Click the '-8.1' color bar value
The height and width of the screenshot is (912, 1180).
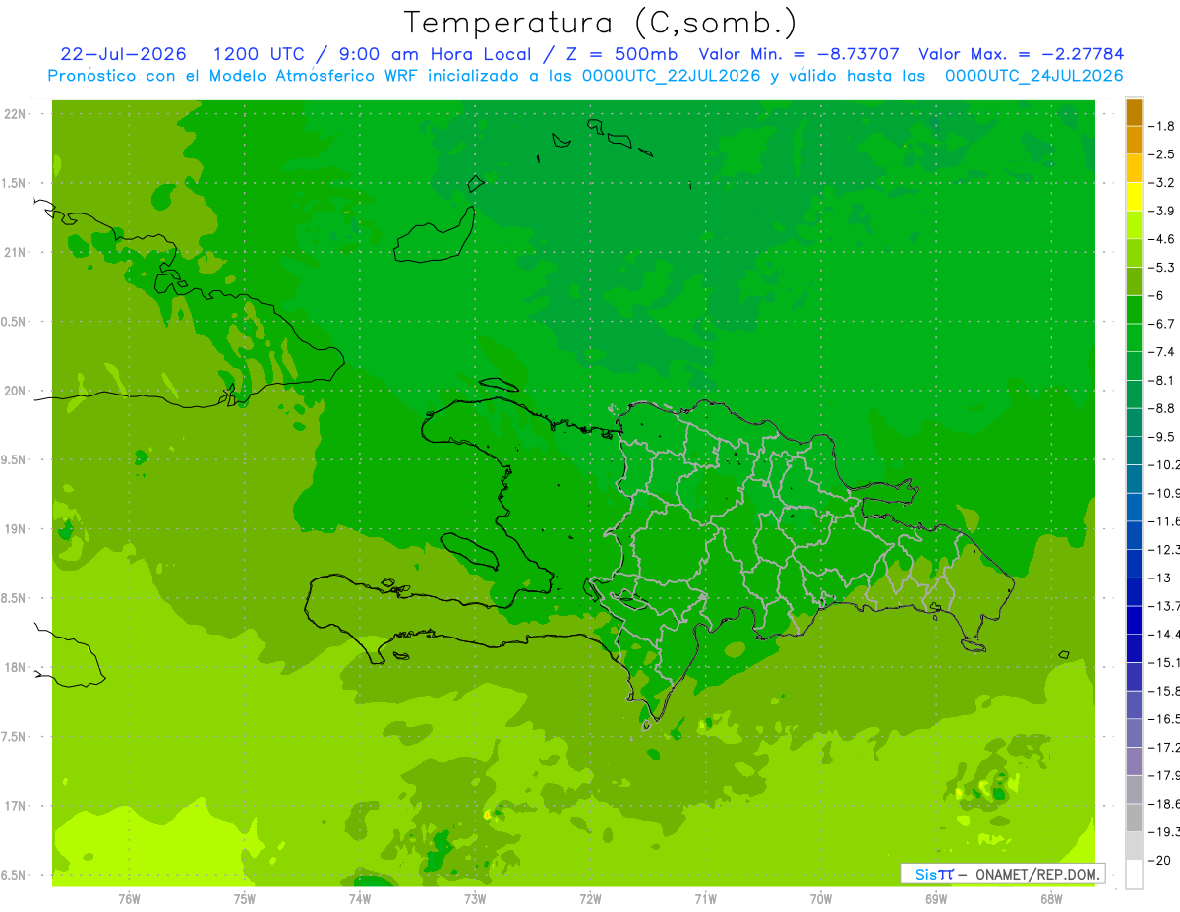pos(1161,380)
